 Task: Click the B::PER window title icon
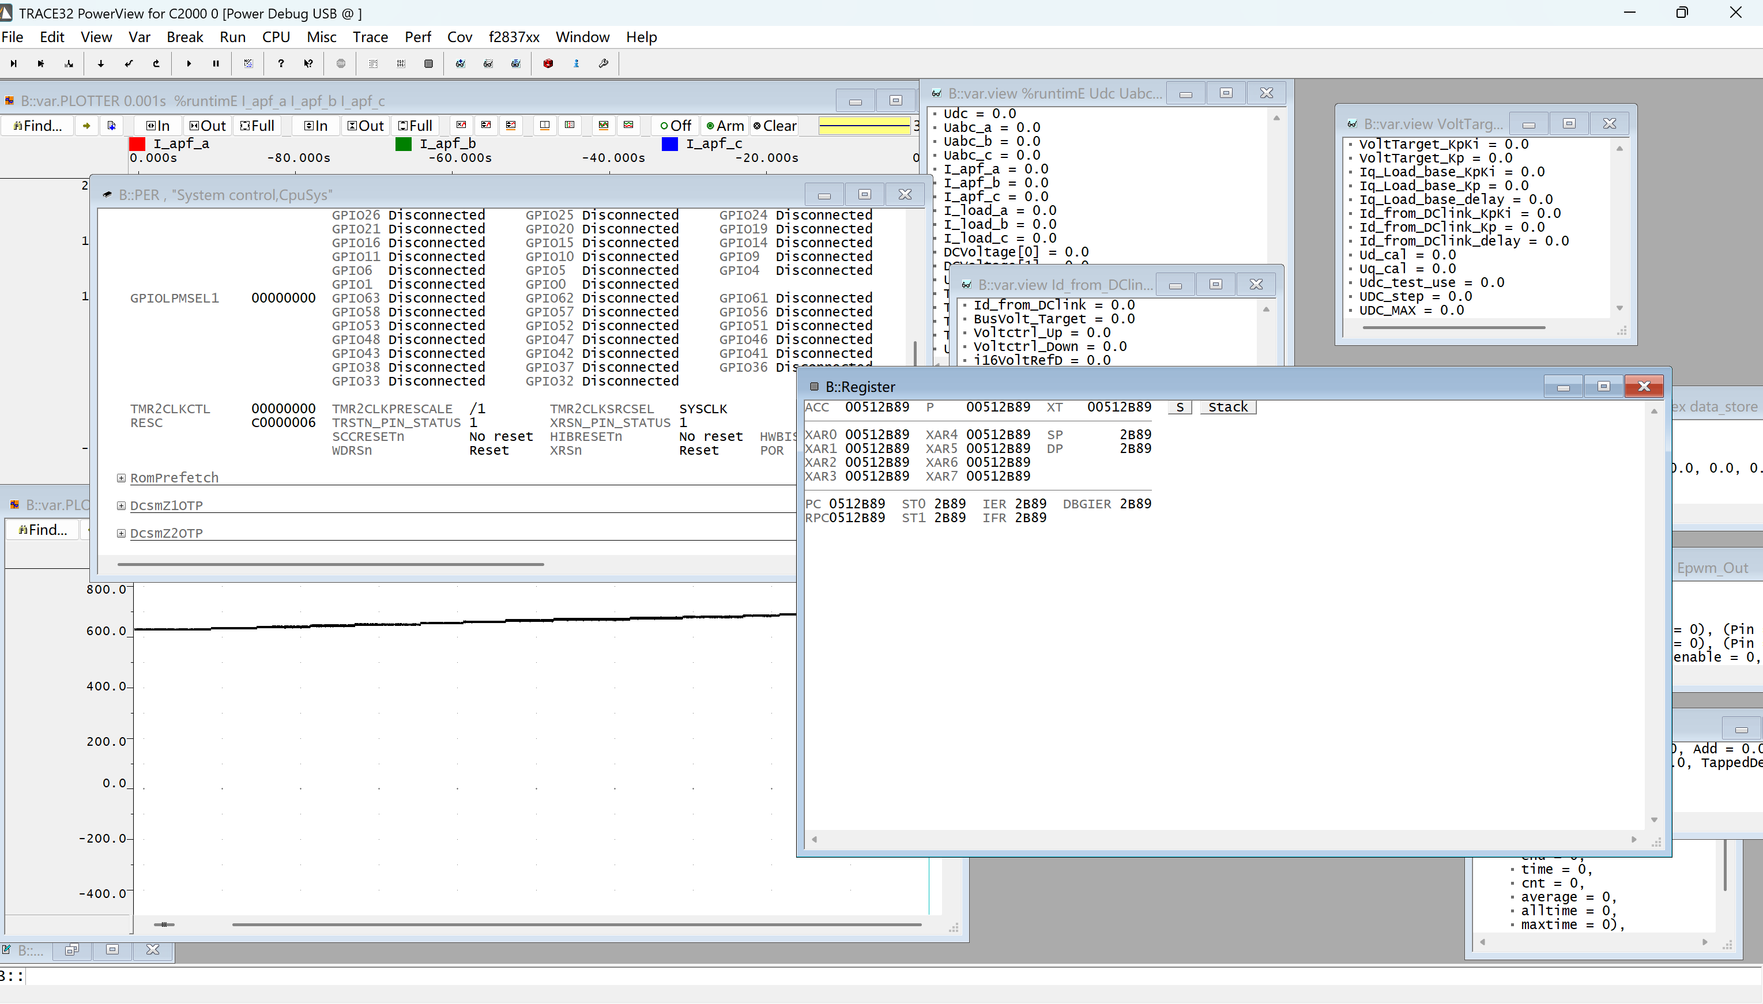pyautogui.click(x=107, y=195)
